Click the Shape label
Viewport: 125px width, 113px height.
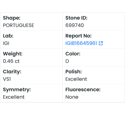pyautogui.click(x=12, y=18)
